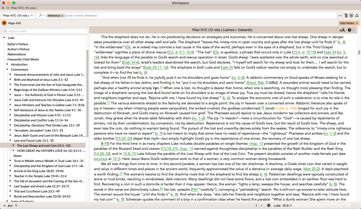The width and height of the screenshot is (361, 209).
Task: Expand Burial and Resurrection Luke 23:50–24:53
Action: 10,197
